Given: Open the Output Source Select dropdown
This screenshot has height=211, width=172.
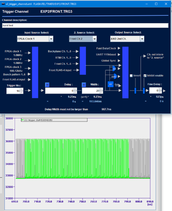Looking at the screenshot, I should (142, 39).
